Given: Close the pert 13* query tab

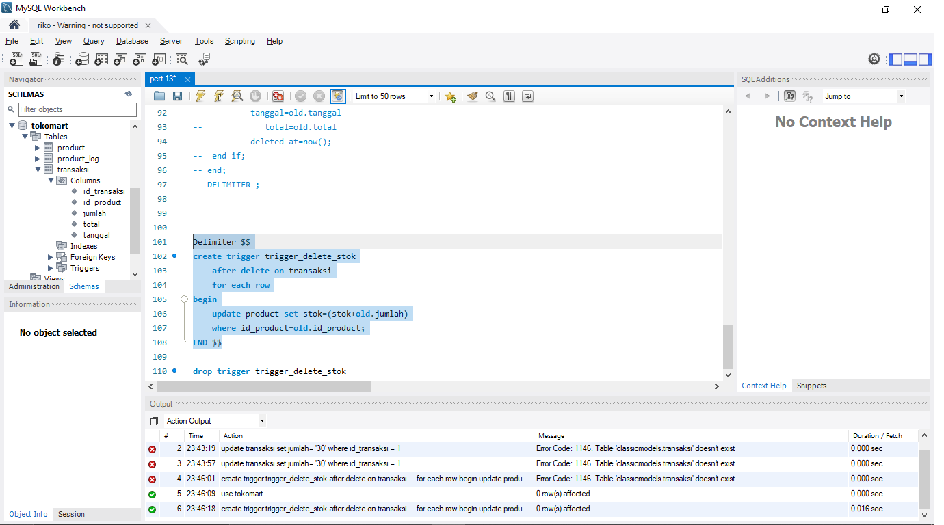Looking at the screenshot, I should 187,79.
